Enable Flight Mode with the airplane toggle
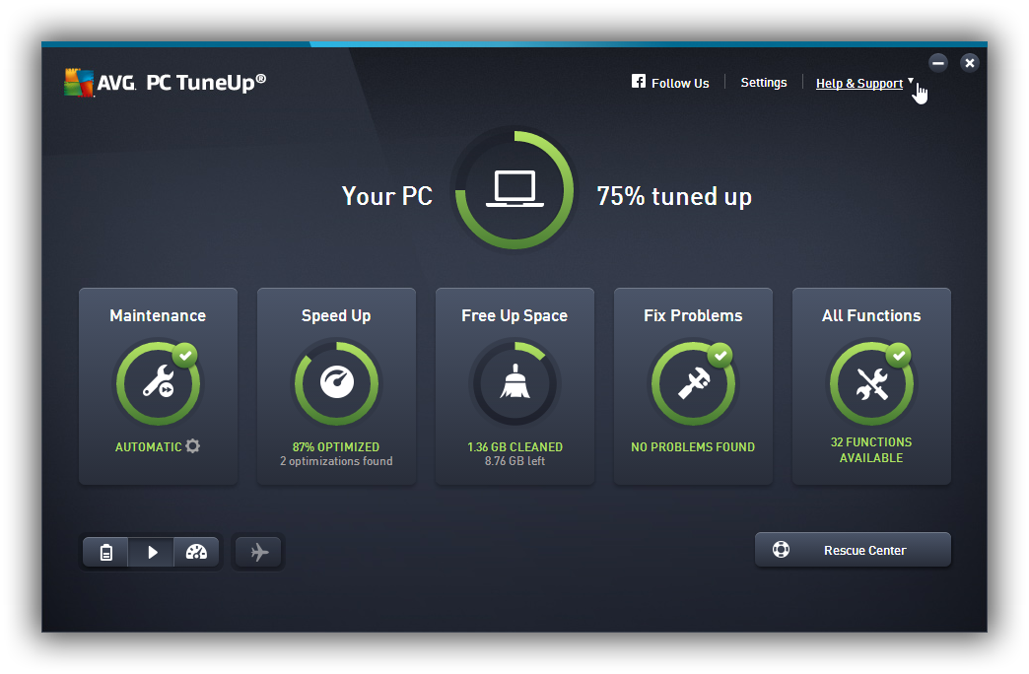1029x674 pixels. coord(257,552)
